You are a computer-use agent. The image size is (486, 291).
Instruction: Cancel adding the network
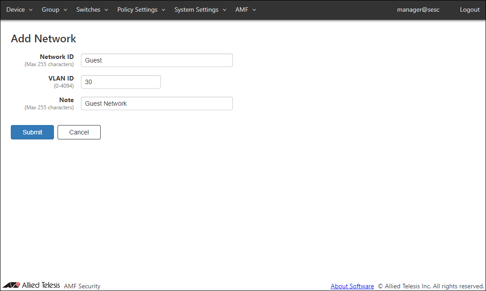coord(79,132)
